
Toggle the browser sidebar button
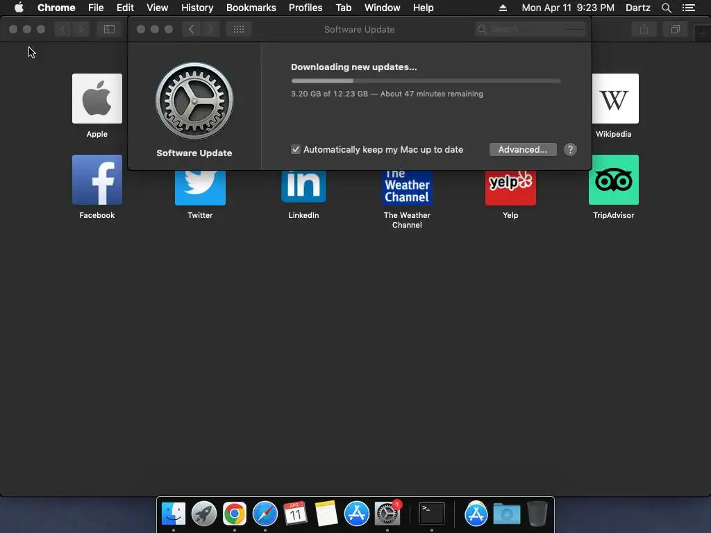(x=109, y=29)
